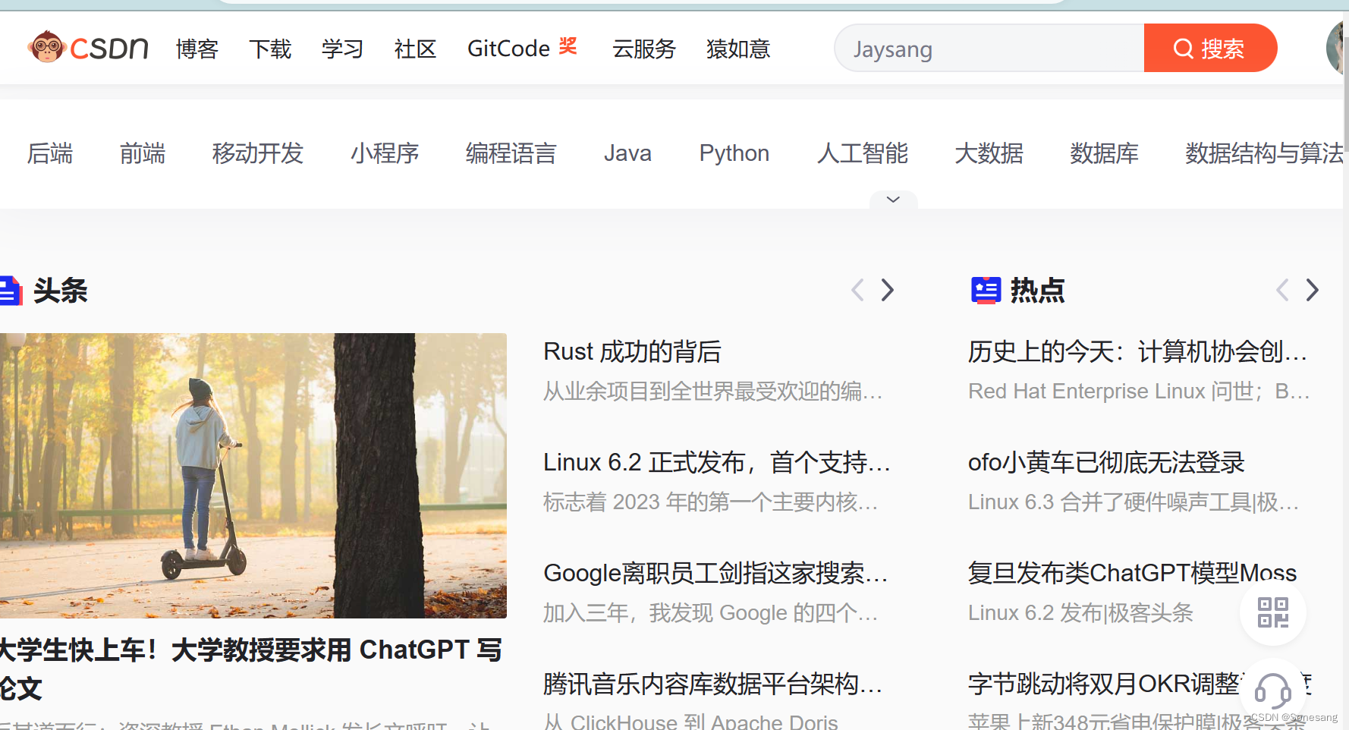Open the 云服务 menu
The image size is (1349, 730).
point(644,49)
